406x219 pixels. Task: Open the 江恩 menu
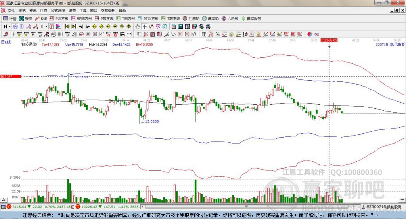(44, 11)
